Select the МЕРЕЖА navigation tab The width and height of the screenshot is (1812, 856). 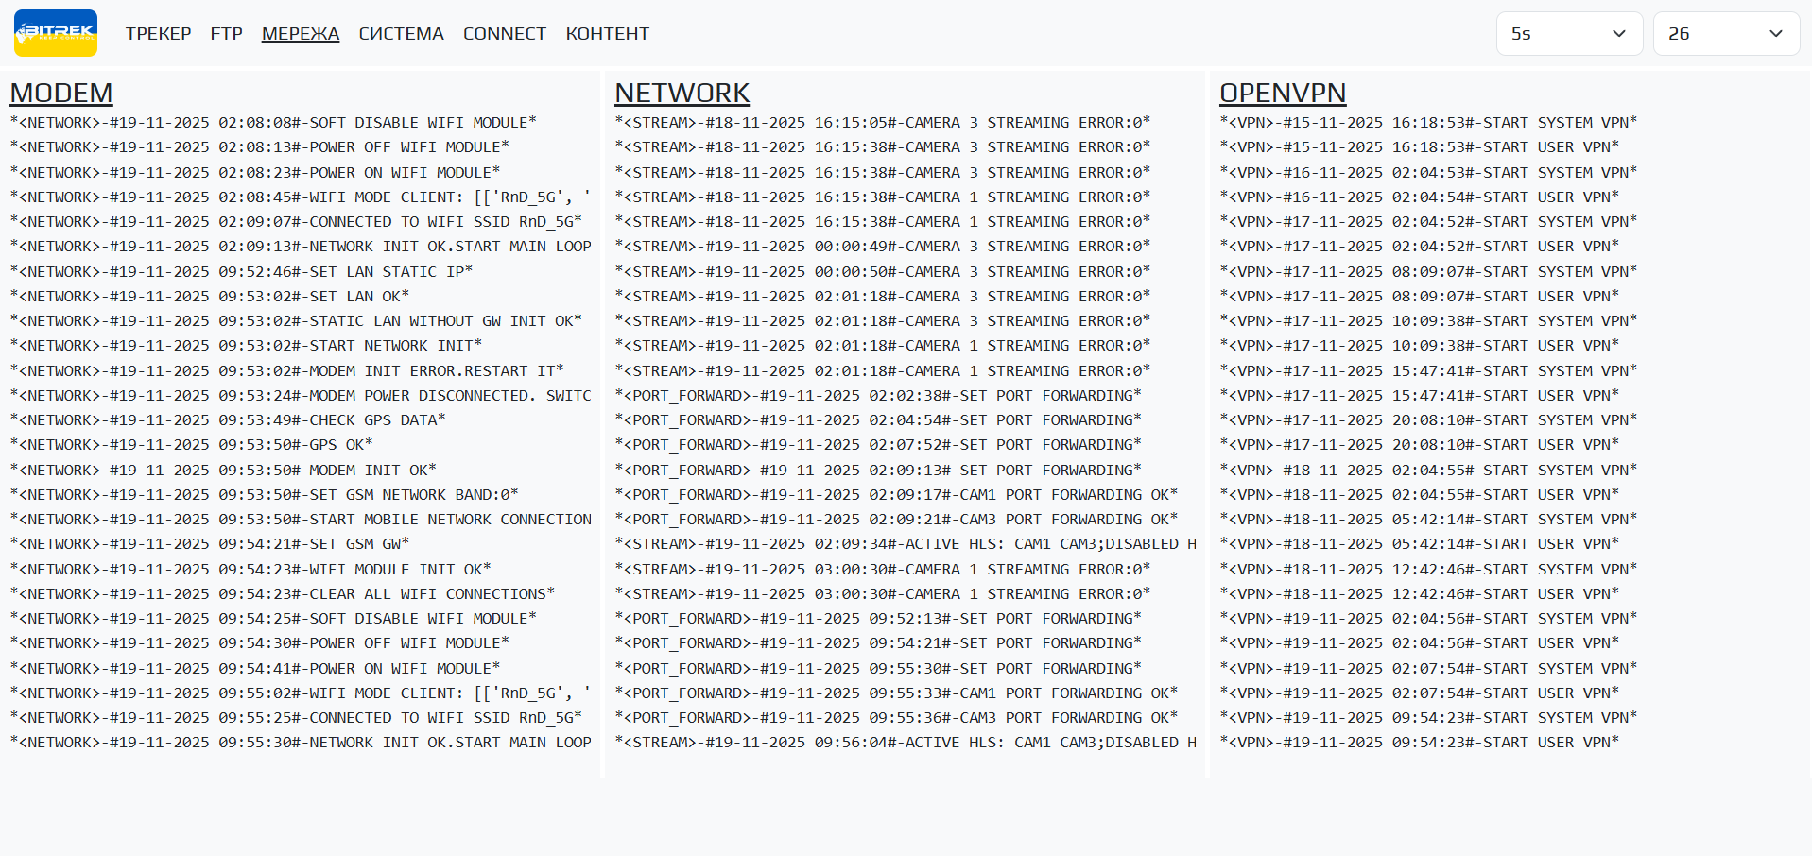tap(301, 34)
